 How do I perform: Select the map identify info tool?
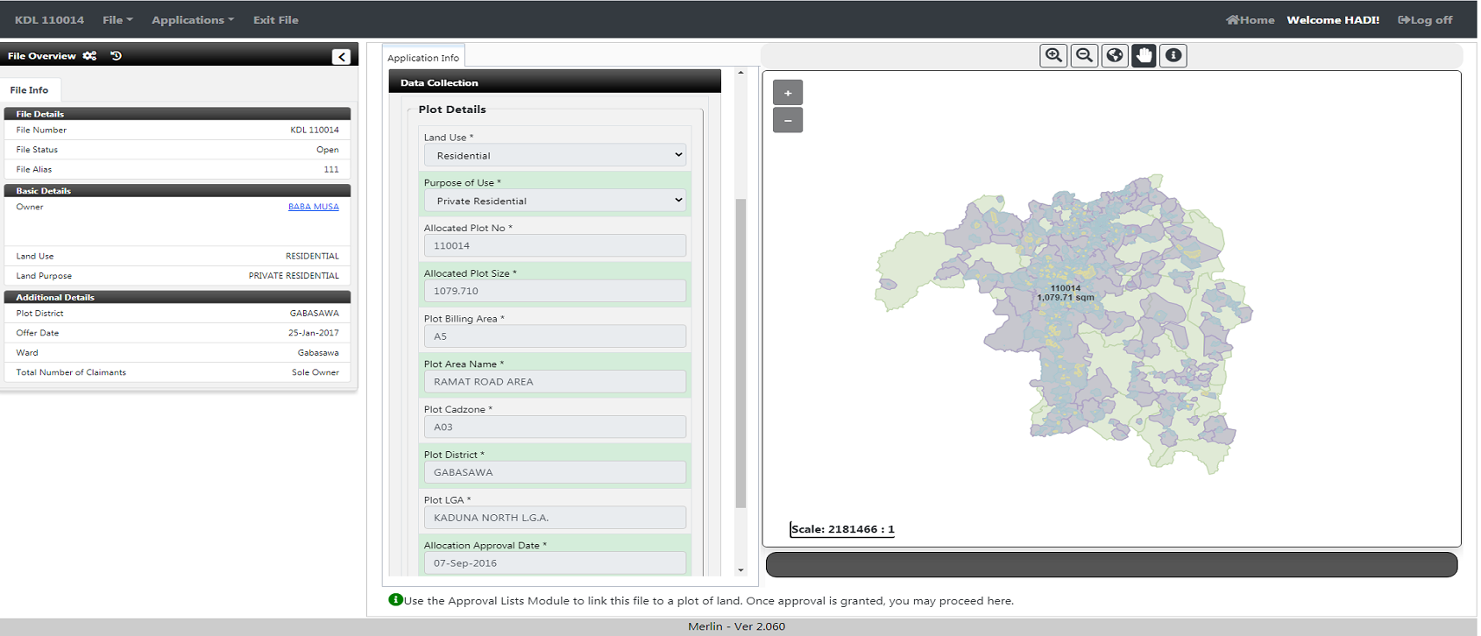(x=1173, y=55)
